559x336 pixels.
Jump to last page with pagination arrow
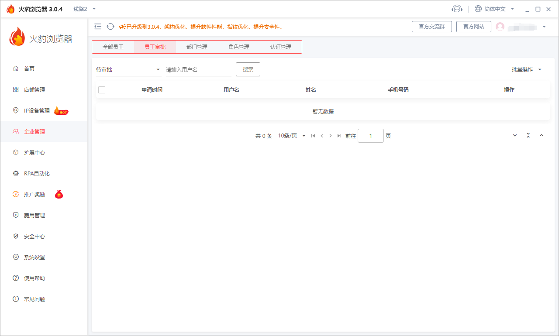point(339,136)
